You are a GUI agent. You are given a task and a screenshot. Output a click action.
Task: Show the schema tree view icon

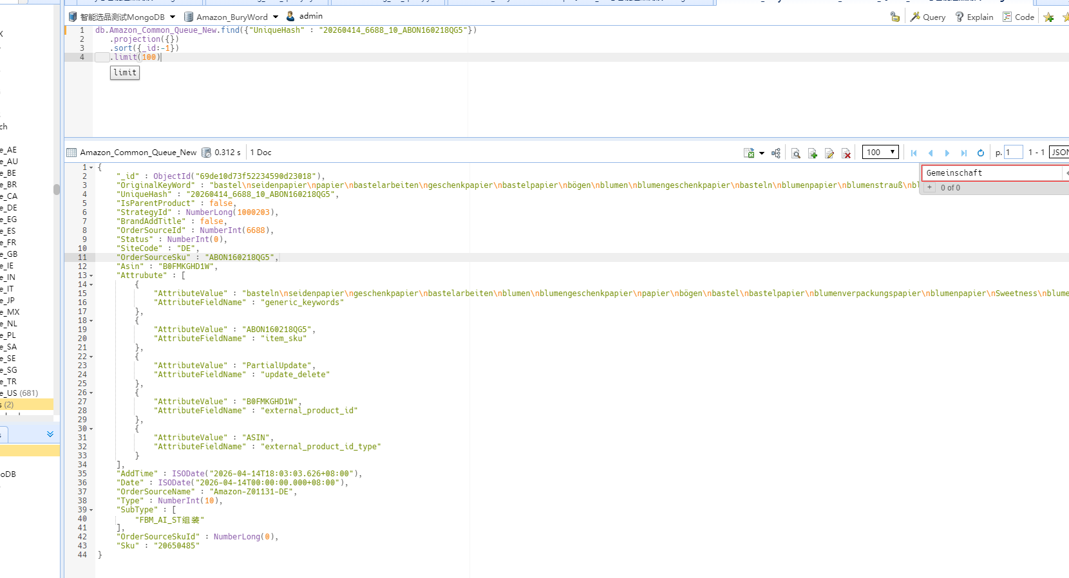[x=776, y=153]
